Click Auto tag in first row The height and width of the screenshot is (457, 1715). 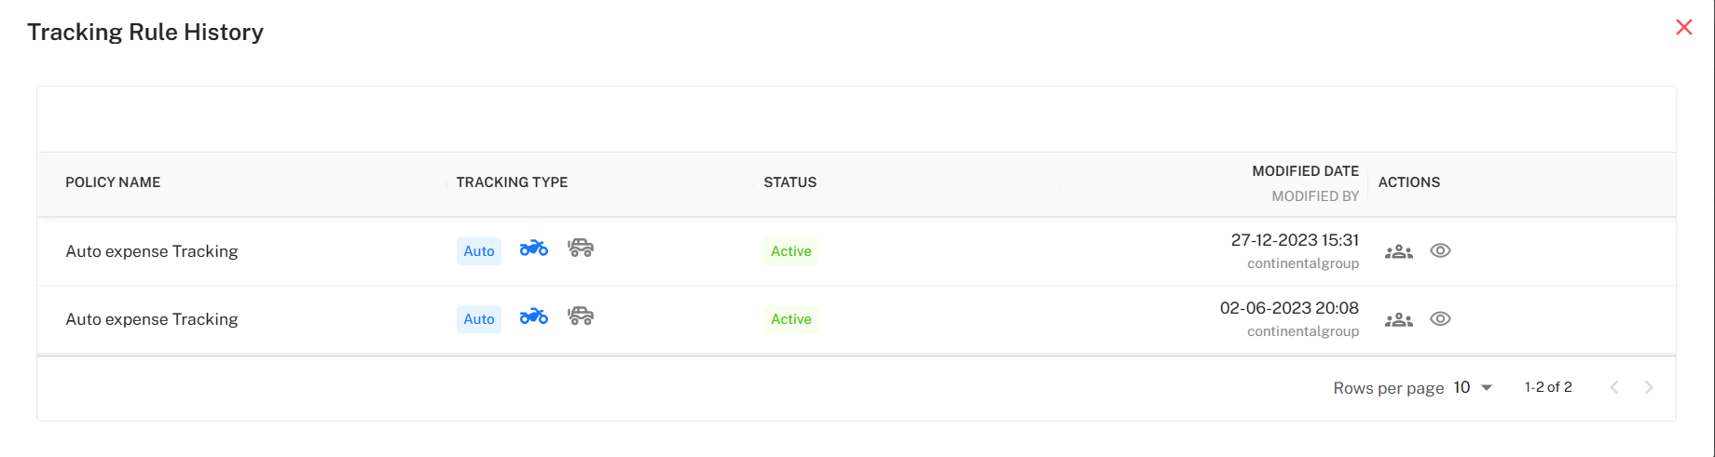pos(479,251)
